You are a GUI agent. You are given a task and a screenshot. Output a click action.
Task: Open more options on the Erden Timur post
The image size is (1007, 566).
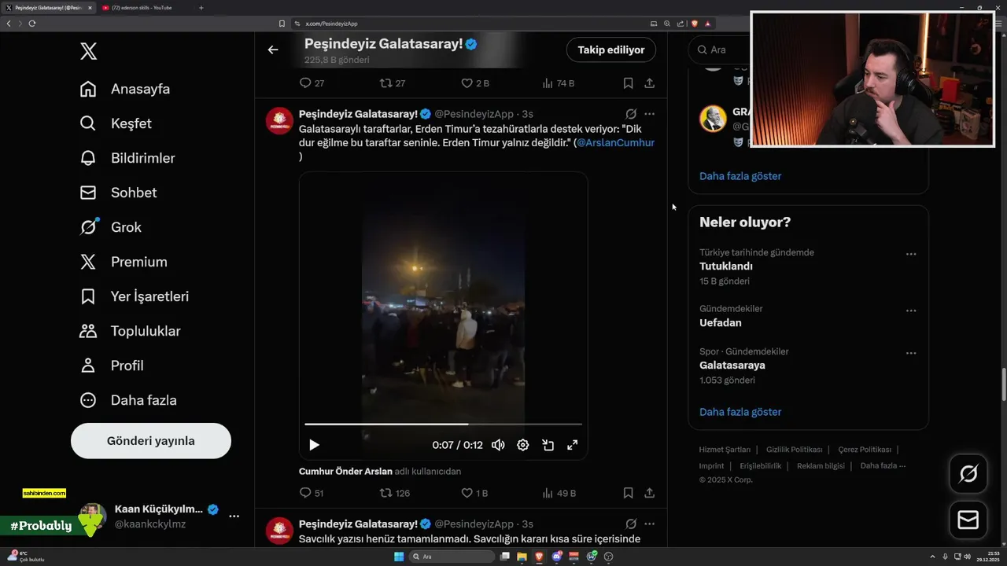click(x=650, y=114)
